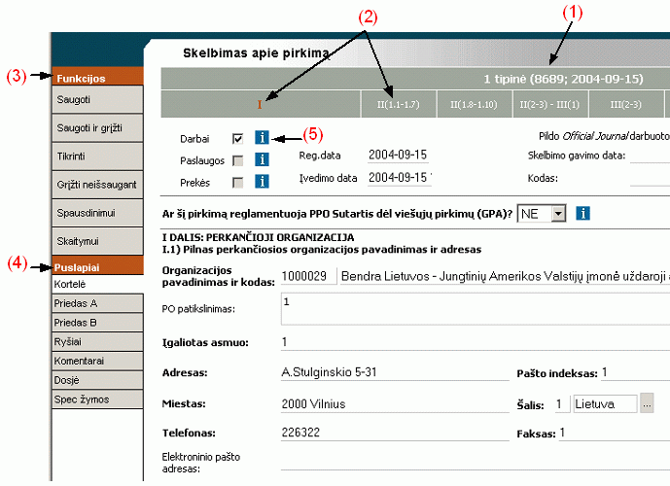Open the Priedas B page
Image resolution: width=670 pixels, height=486 pixels.
tap(97, 323)
